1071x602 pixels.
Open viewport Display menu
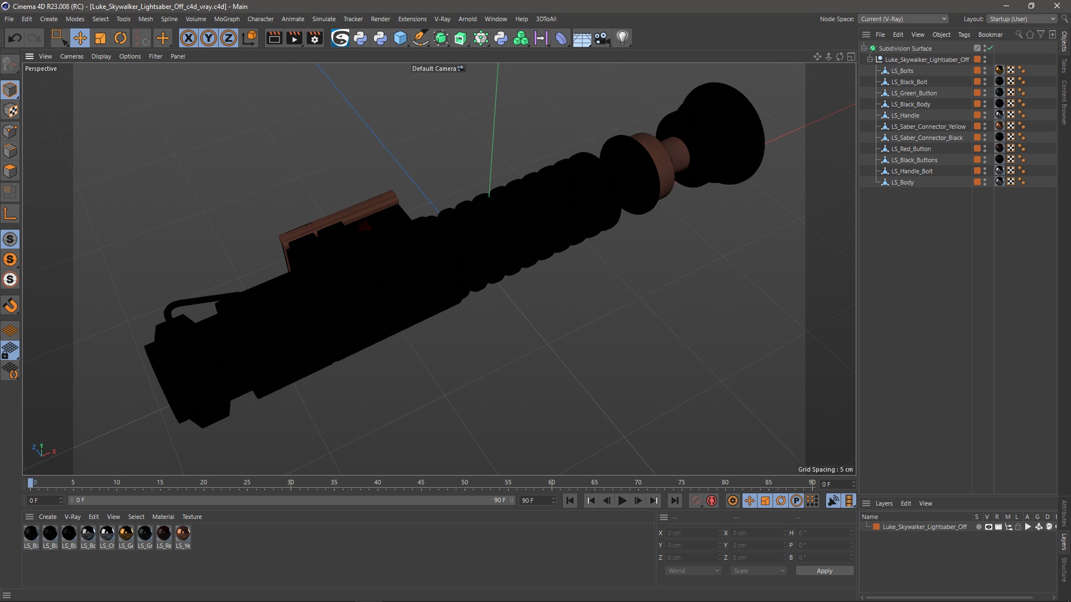(x=101, y=56)
